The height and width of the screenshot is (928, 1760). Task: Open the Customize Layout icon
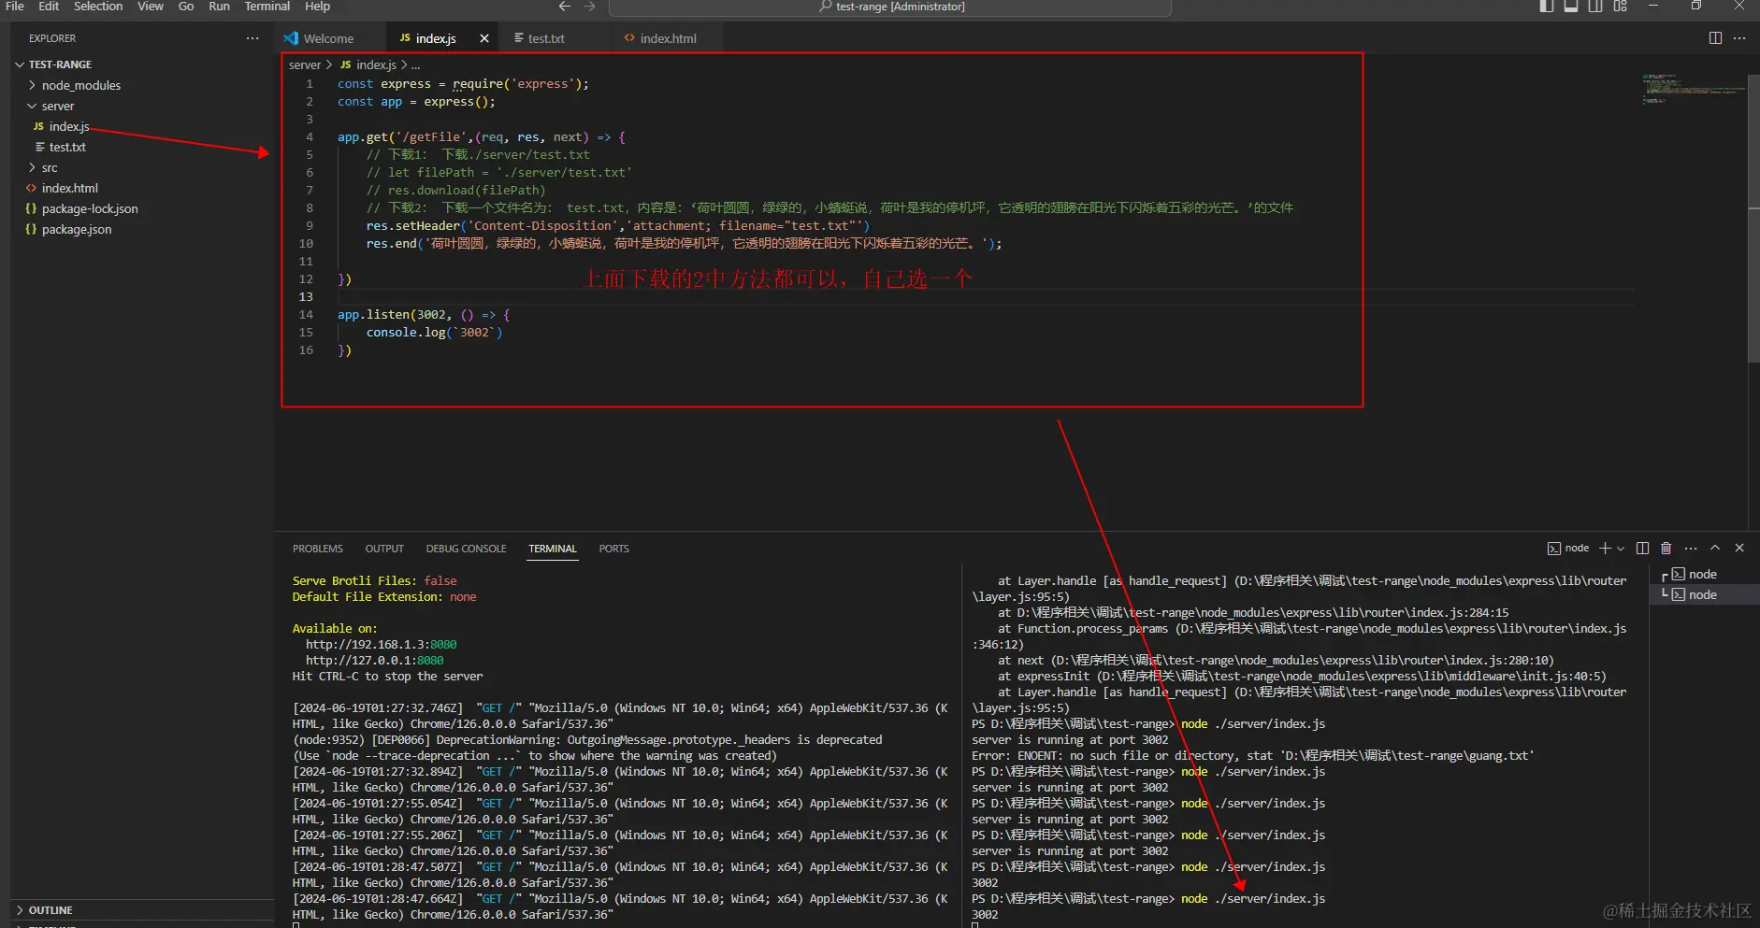coord(1620,6)
